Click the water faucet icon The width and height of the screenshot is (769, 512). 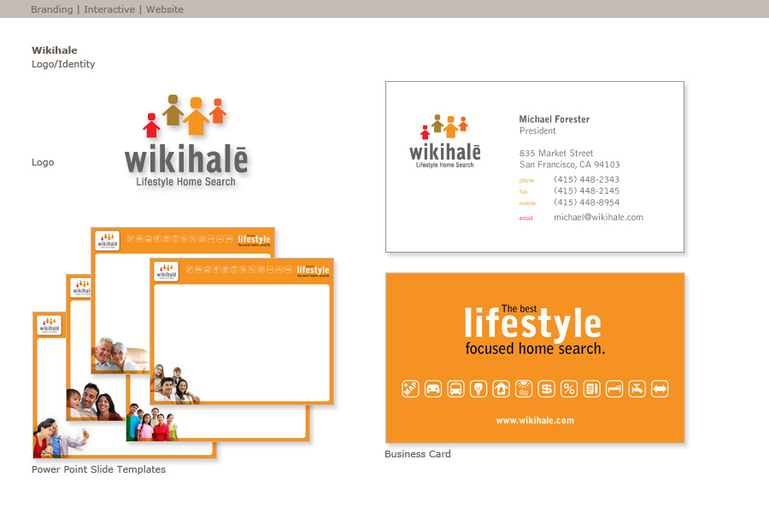pyautogui.click(x=637, y=389)
